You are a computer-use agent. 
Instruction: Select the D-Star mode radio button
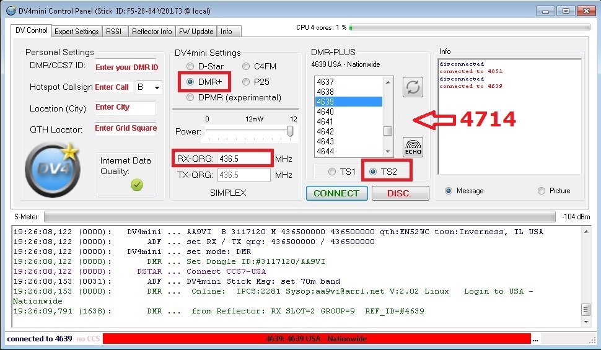tap(190, 66)
